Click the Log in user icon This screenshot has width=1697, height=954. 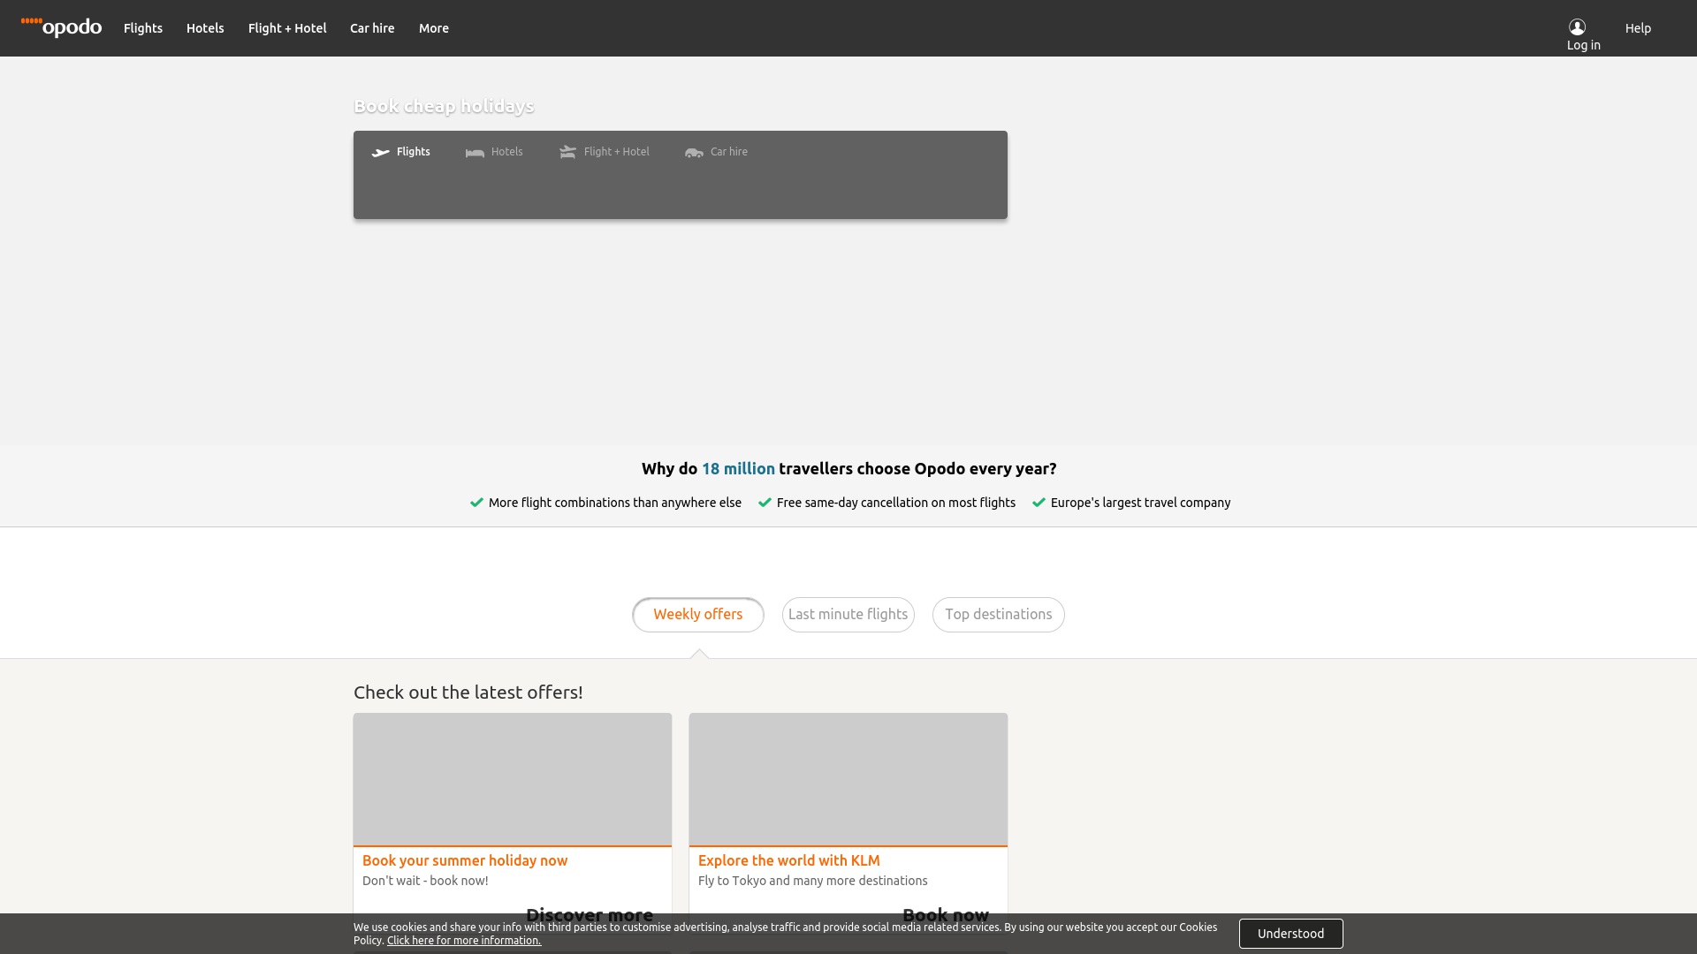[1577, 26]
